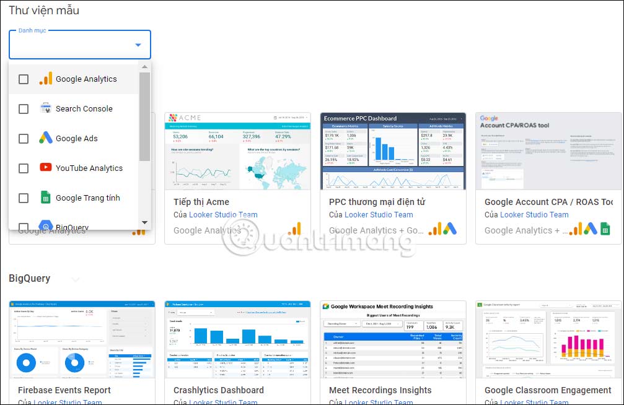This screenshot has height=405, width=624.
Task: Open the Ecommerce PPC Dashboard thumbnail
Action: pyautogui.click(x=393, y=151)
